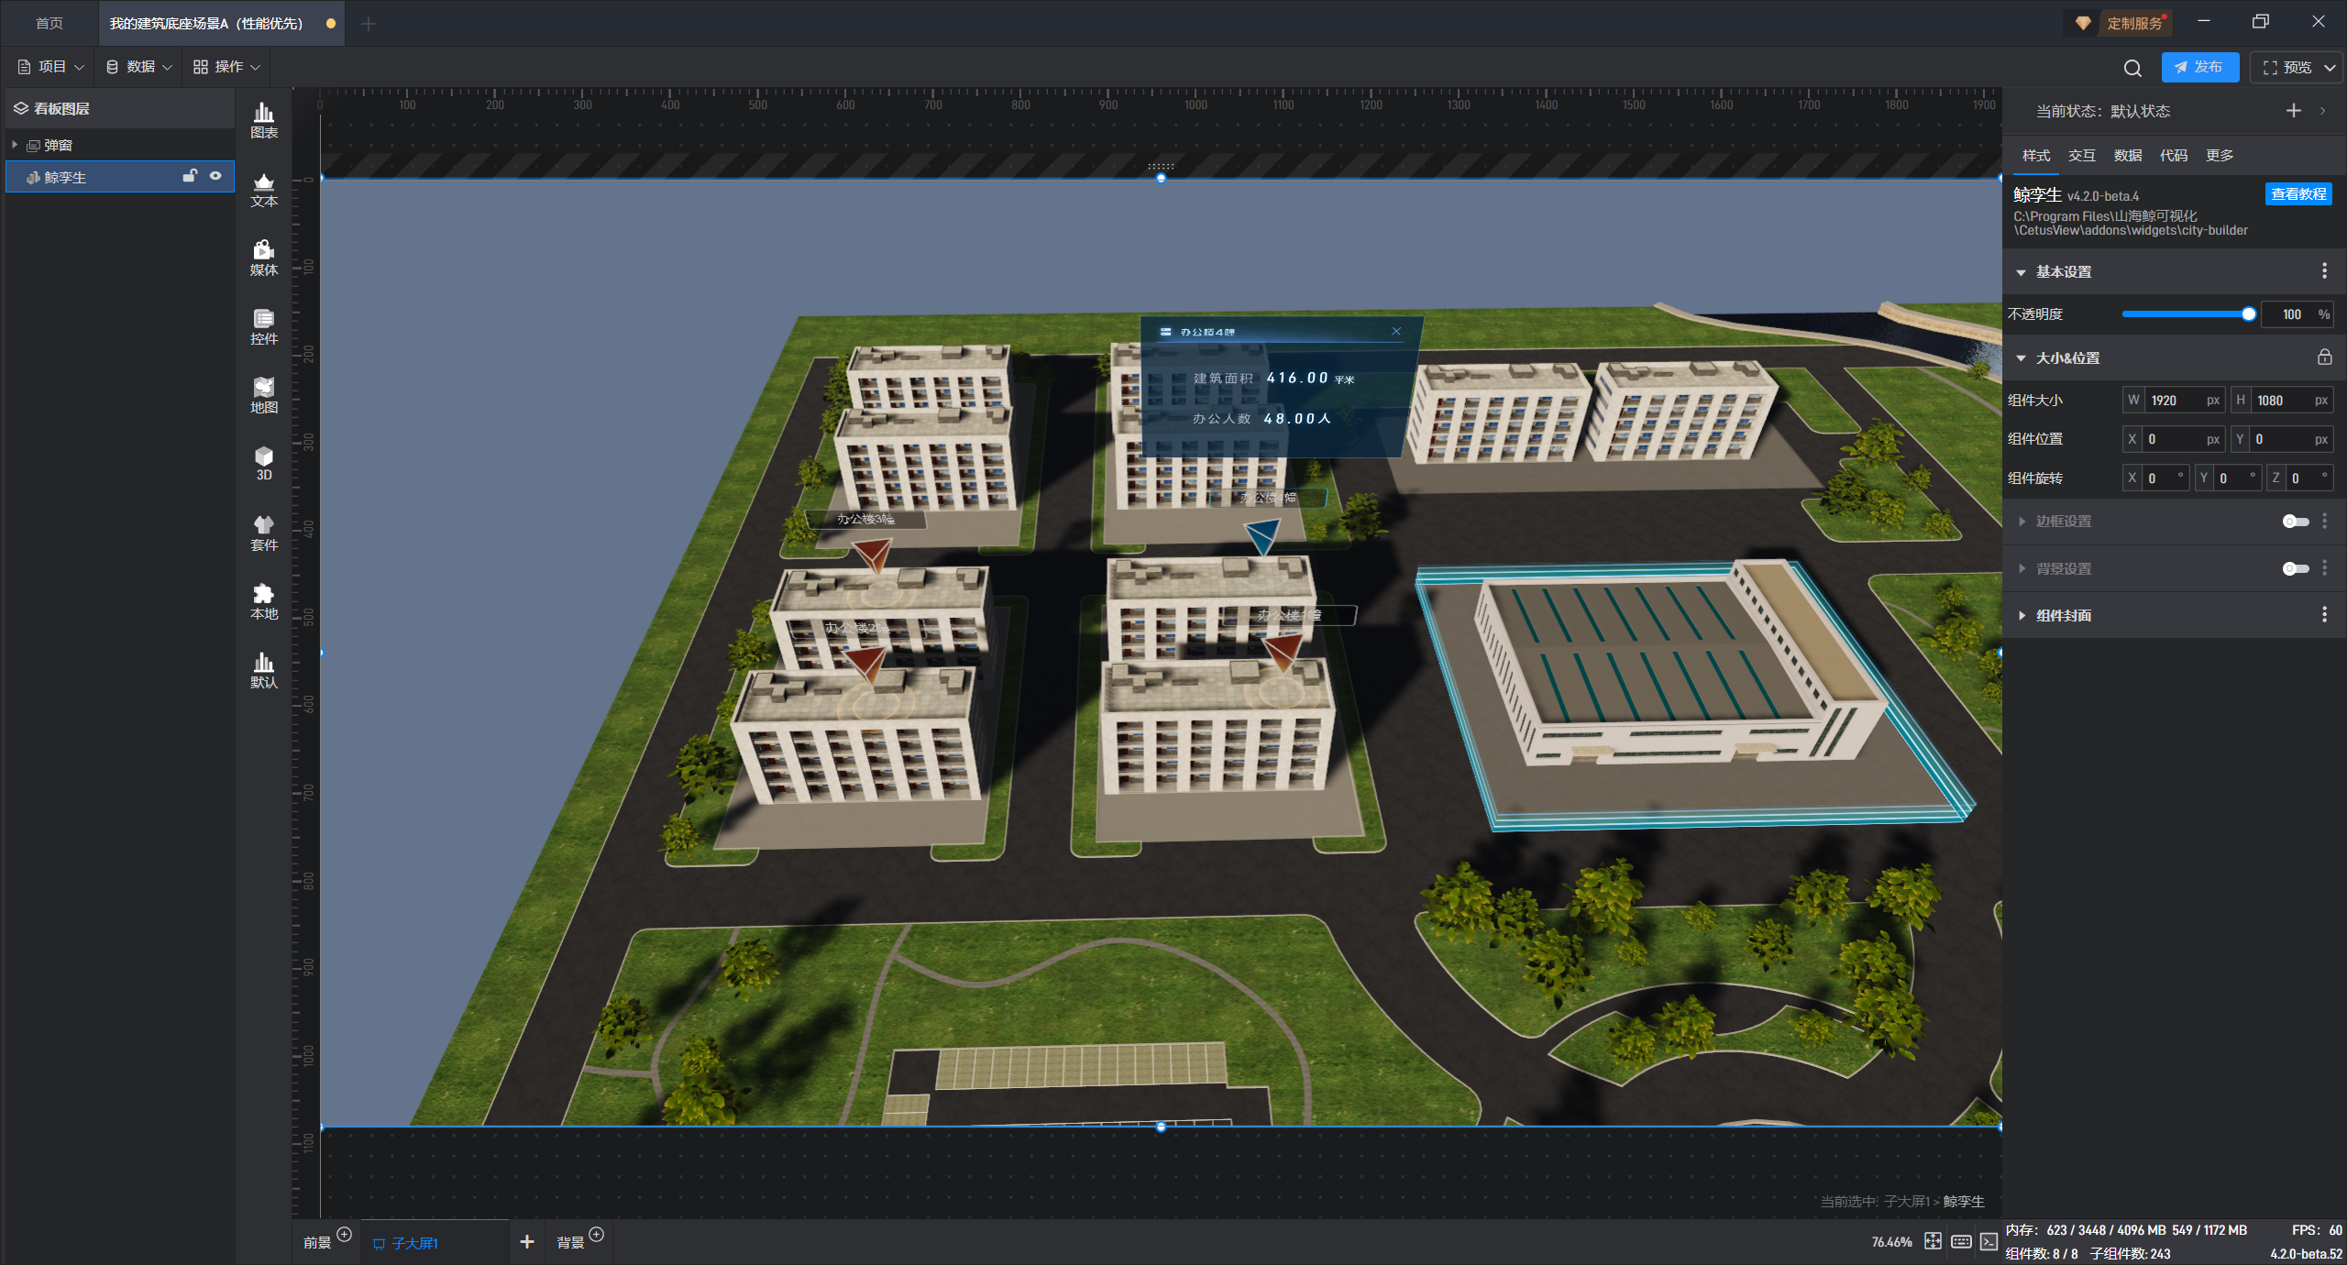Click the lock icon beside 大小&位置
The height and width of the screenshot is (1265, 2347).
(x=2324, y=357)
